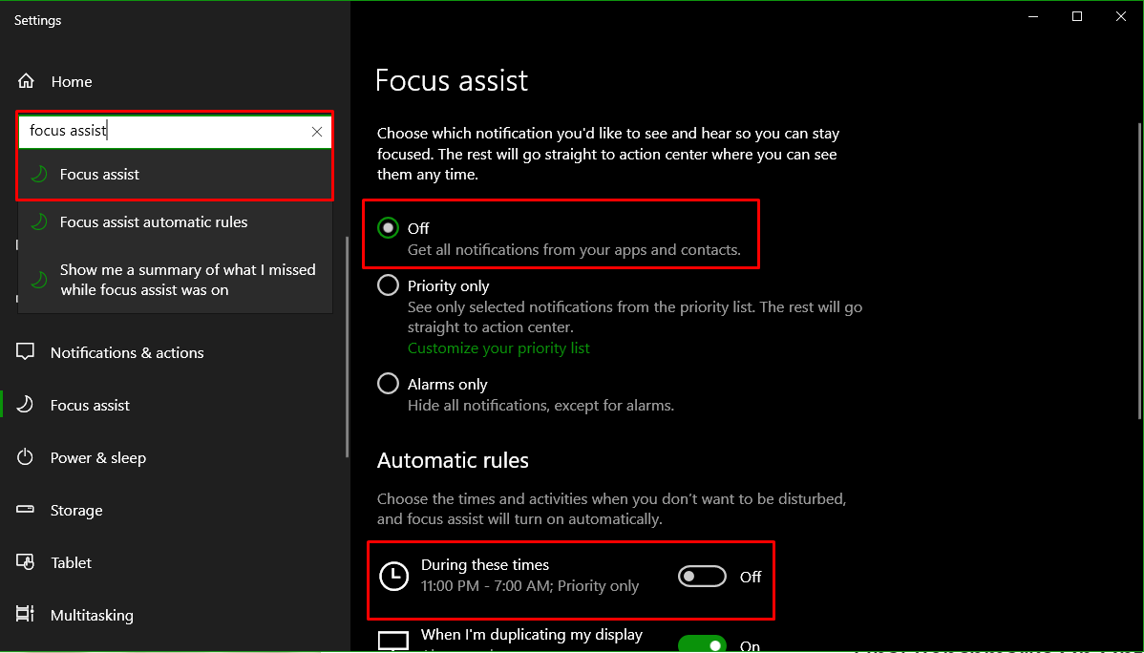Open Power & sleep settings
1144x653 pixels.
point(97,458)
